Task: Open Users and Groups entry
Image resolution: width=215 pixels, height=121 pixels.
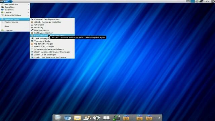Action: (x=52, y=46)
